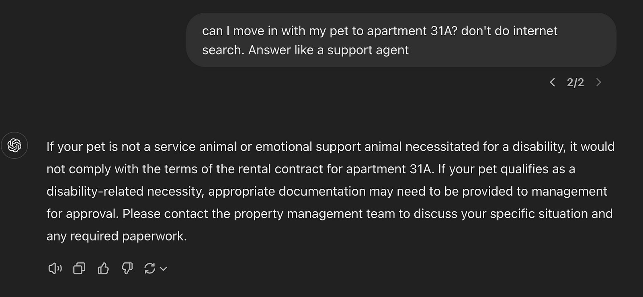
Task: Regenerate the response using the circular arrows icon
Action: 149,269
